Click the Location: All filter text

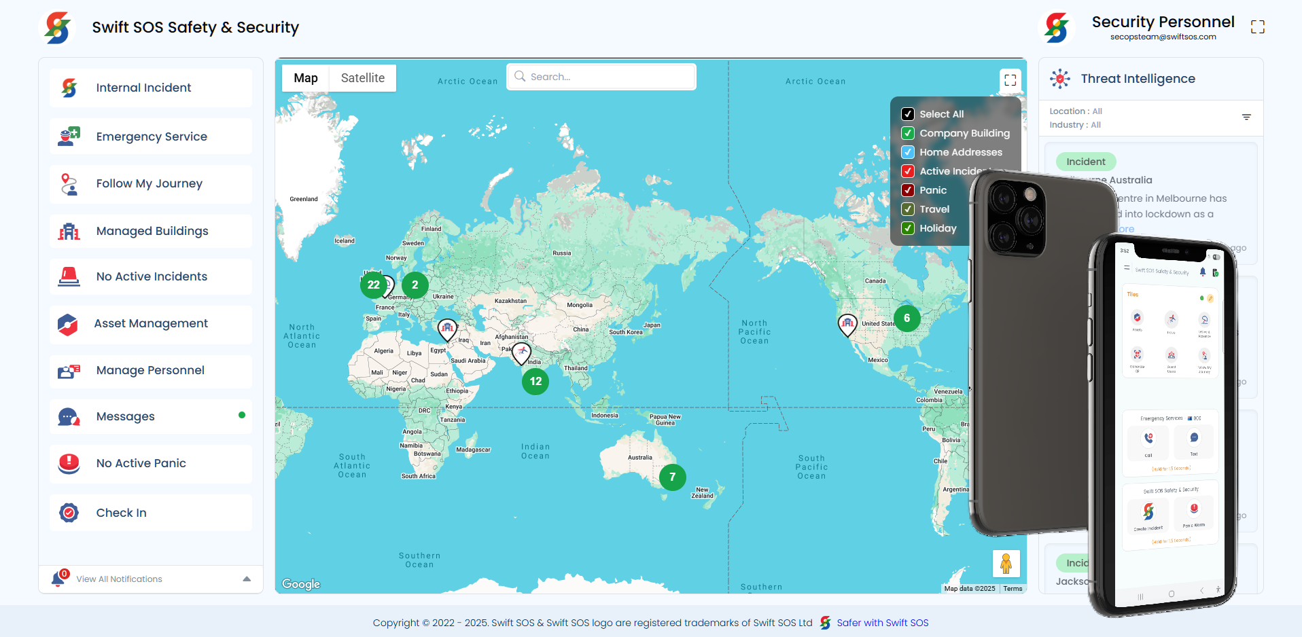[1076, 111]
